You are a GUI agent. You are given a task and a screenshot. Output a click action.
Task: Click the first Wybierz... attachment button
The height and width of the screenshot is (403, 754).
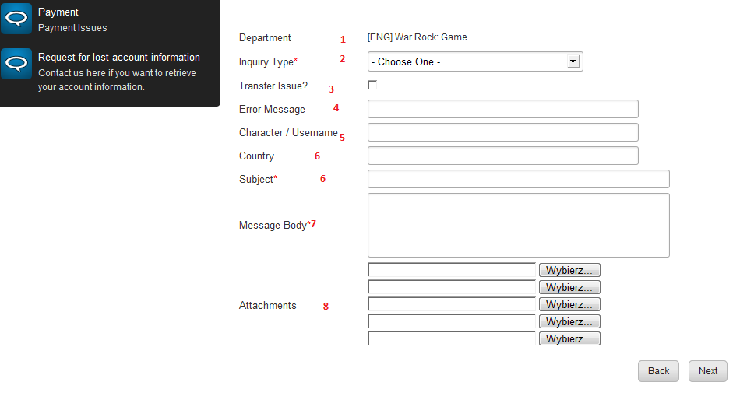pos(569,270)
